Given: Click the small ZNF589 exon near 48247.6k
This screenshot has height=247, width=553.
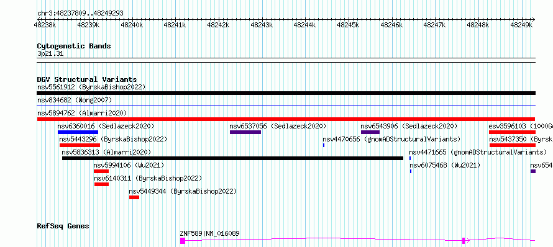Looking at the screenshot, I should [464, 241].
